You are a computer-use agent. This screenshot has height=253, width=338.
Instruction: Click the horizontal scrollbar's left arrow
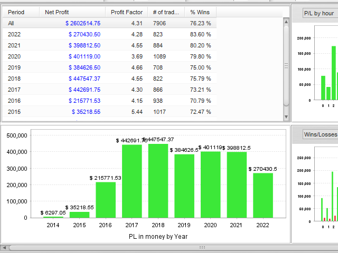tap(5, 247)
